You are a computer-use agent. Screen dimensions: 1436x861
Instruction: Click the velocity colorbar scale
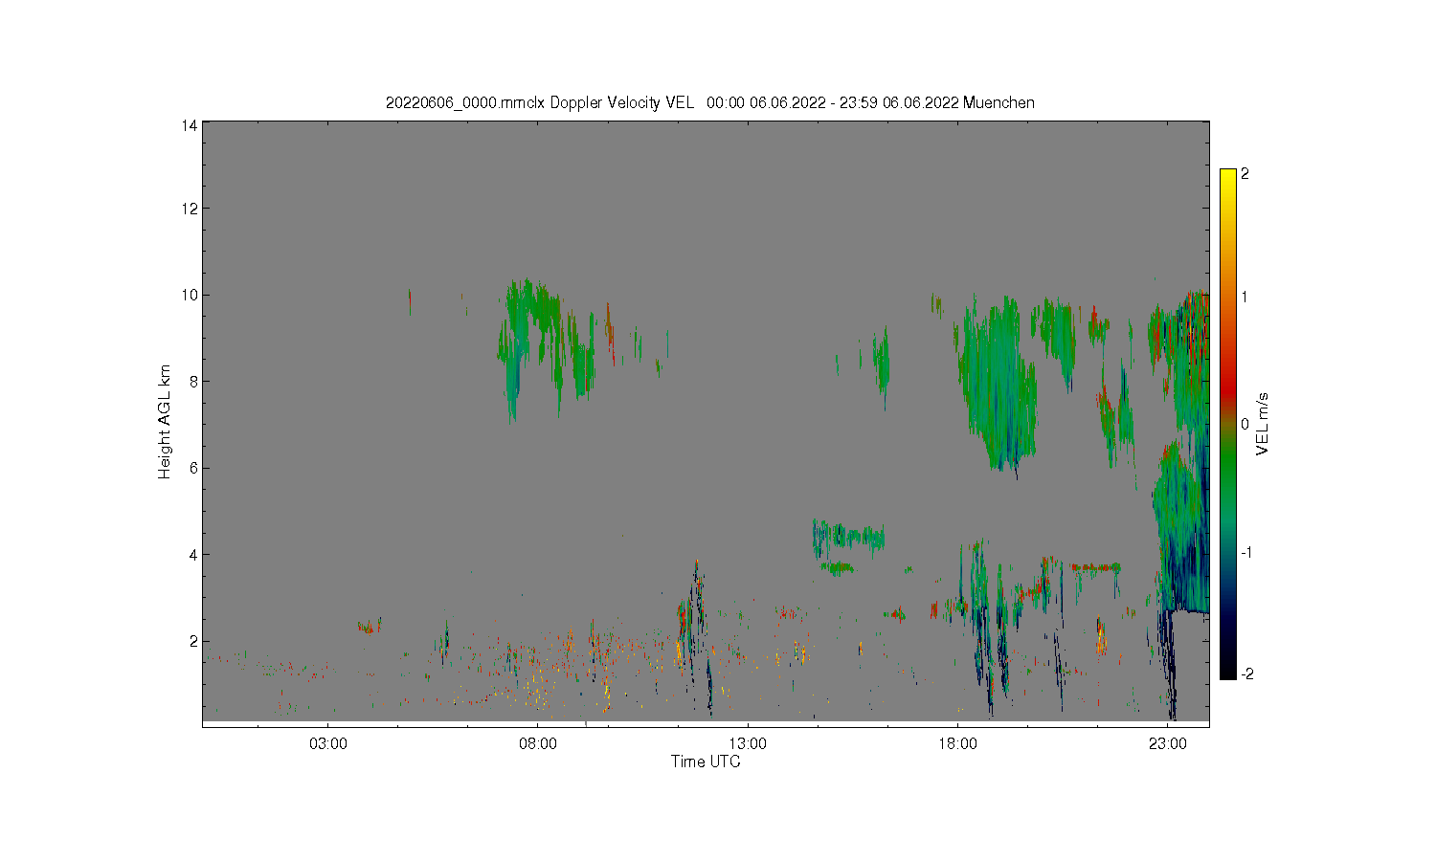(1228, 424)
